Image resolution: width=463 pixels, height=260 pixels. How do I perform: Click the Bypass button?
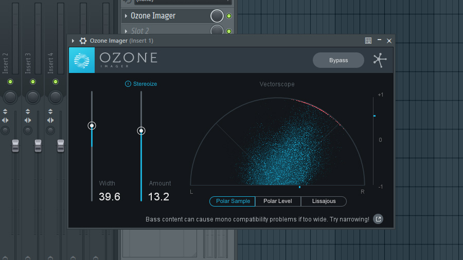pyautogui.click(x=339, y=60)
